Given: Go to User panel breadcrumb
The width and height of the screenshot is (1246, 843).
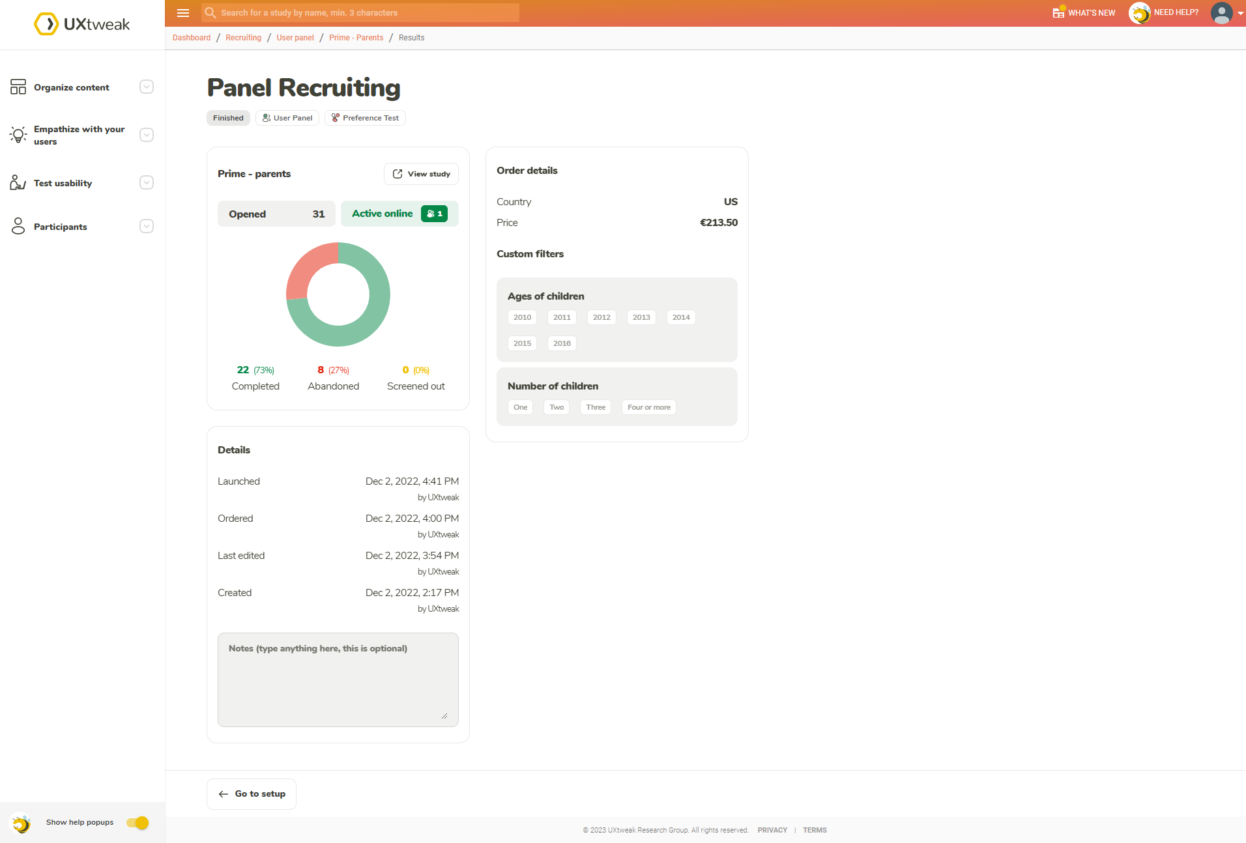Looking at the screenshot, I should (x=295, y=38).
